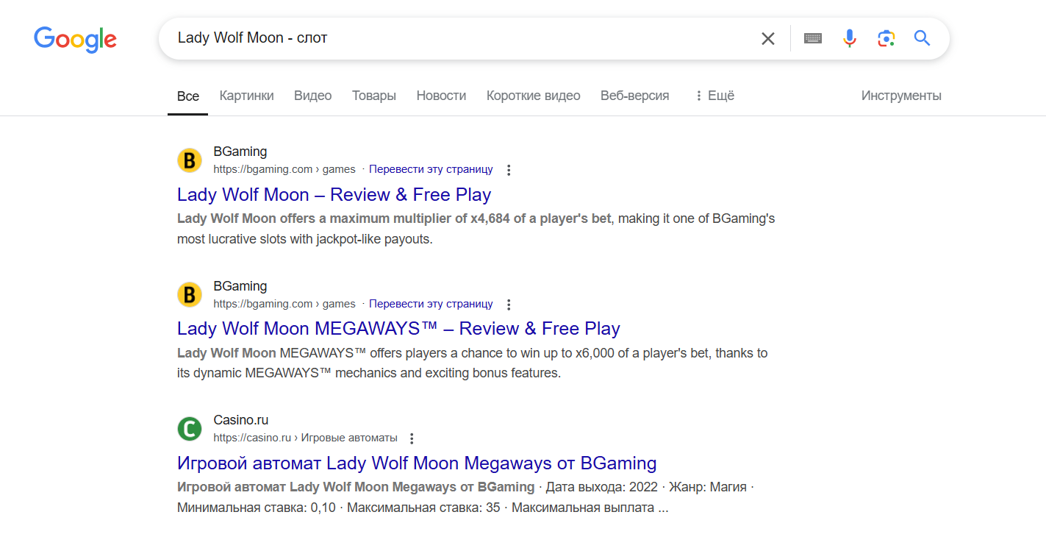
Task: Switch to the Товары tab
Action: (x=374, y=96)
